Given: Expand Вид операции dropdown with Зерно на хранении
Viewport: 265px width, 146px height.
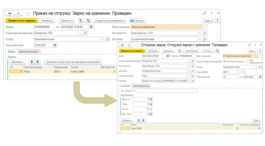Looking at the screenshot, I should [205, 27].
